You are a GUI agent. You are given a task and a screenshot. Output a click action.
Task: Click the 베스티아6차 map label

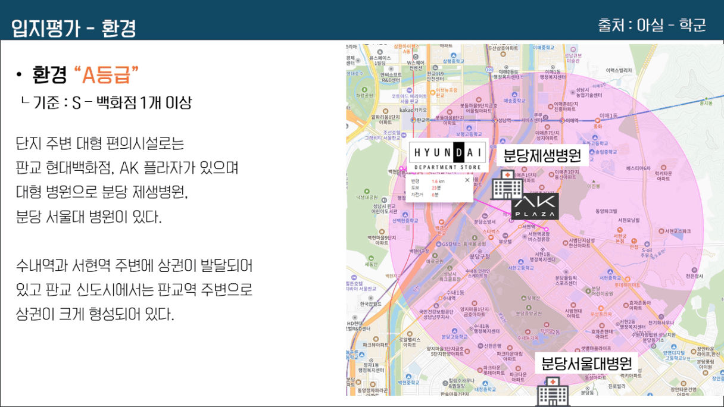639,168
